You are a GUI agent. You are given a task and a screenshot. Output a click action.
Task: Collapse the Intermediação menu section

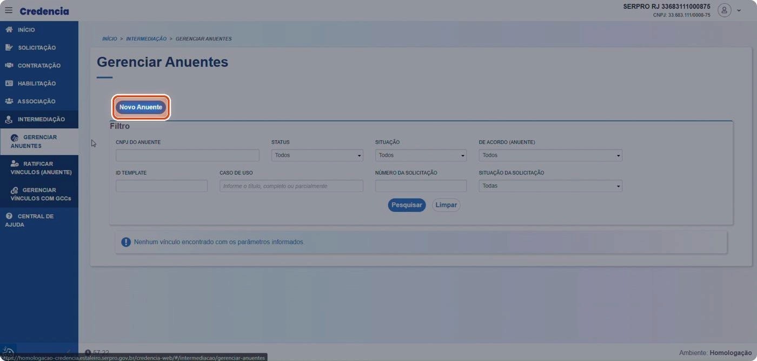pyautogui.click(x=39, y=119)
